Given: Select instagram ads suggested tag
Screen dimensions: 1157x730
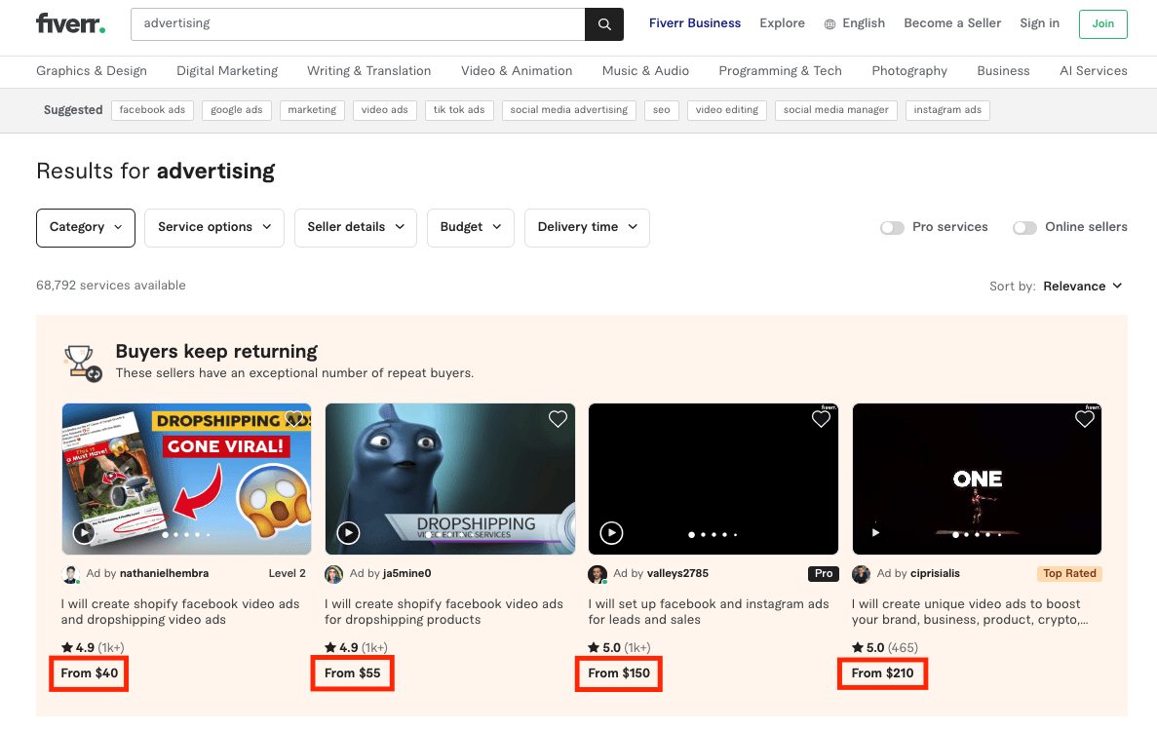Looking at the screenshot, I should [947, 110].
